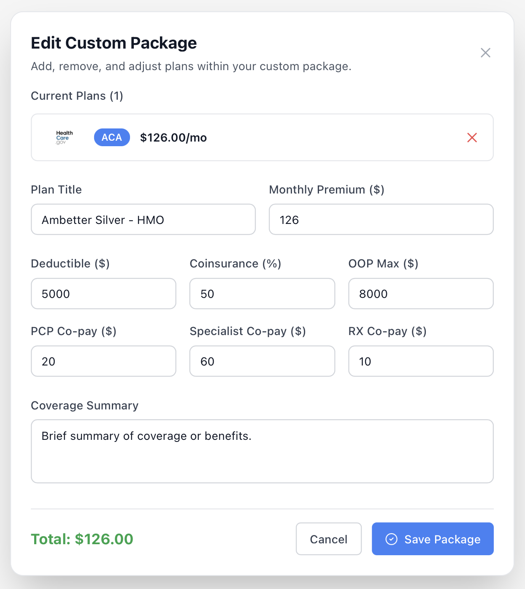Click the HealthCare.gov logo
Viewport: 525px width, 589px height.
[x=64, y=137]
